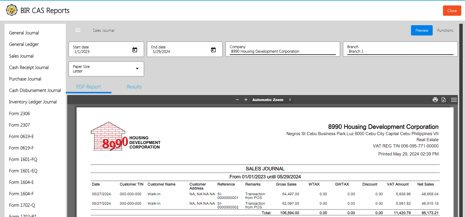Zoom out the PDF with minus icon
The image size is (465, 217).
[x=237, y=100]
